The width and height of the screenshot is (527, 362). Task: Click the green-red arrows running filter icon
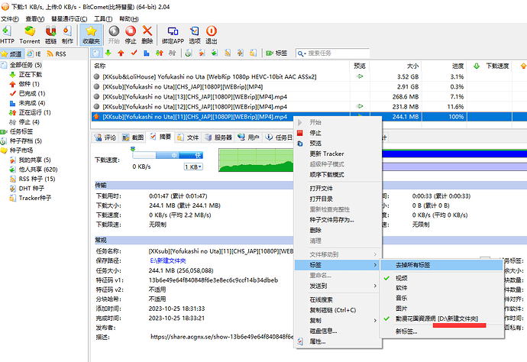160,53
